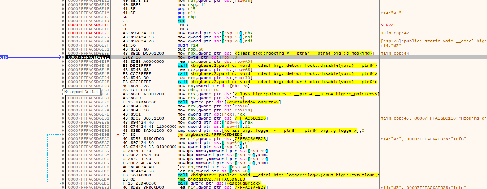The height and width of the screenshot is (189, 487).
Task: Toggle breakpoint bullet on row 00007FFAC5D6E3C
Action: pyautogui.click(x=63, y=58)
